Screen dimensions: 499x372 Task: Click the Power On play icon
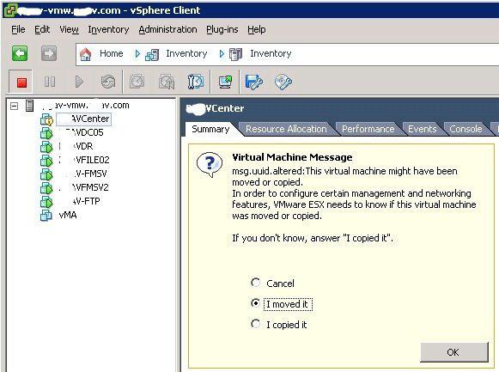pos(79,82)
